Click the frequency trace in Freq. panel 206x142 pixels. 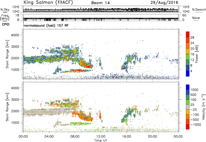[x=101, y=18]
